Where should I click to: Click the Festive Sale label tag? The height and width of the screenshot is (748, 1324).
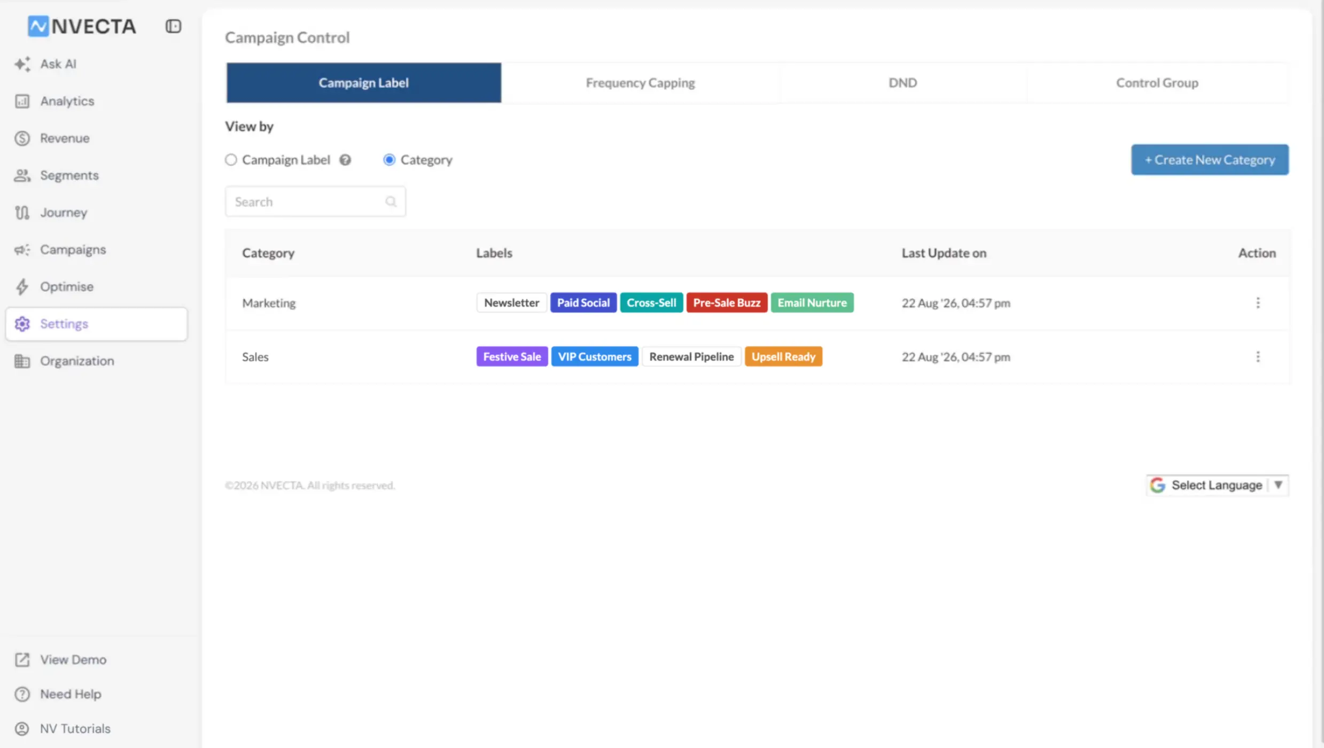(x=512, y=356)
